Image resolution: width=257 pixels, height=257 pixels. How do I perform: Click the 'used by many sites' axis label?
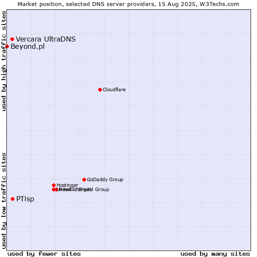pyautogui.click(x=215, y=254)
